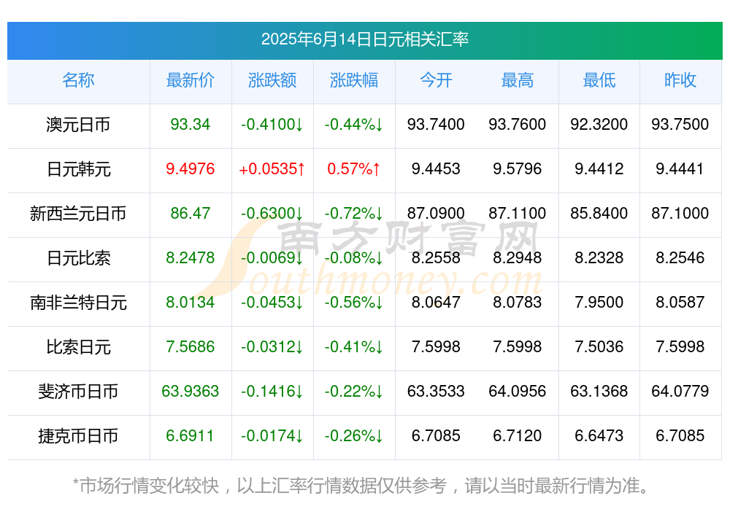This screenshot has height=509, width=730.
Task: Click low value 9.4412
Action: pyautogui.click(x=599, y=168)
